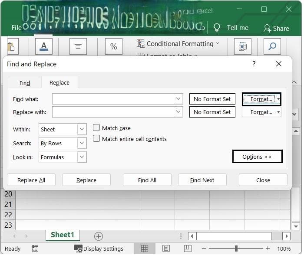This screenshot has height=255, width=304.
Task: Open the Editing search magnifier icon
Action: pos(272,46)
